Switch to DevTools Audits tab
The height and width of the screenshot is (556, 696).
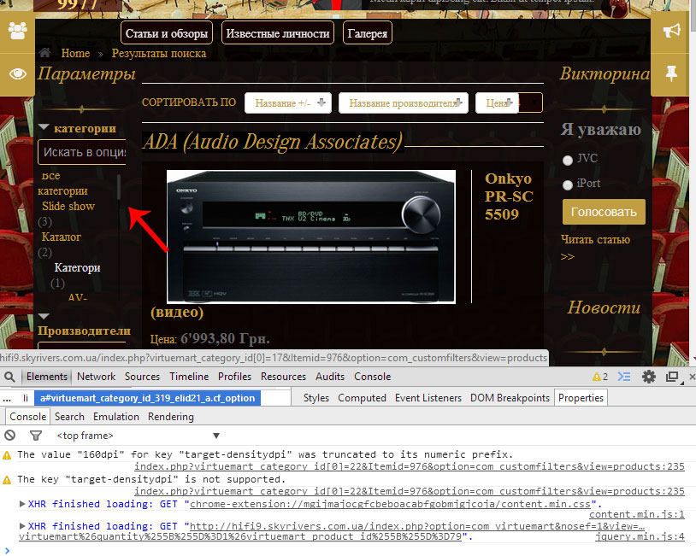click(330, 377)
